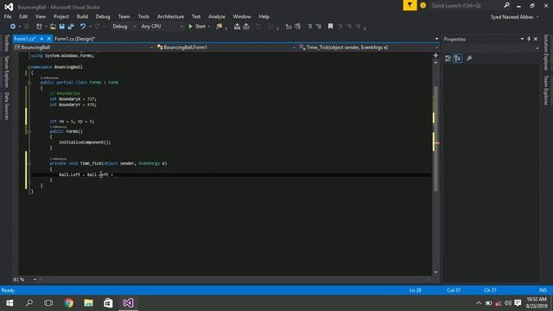Click the New Project toolbar icon
This screenshot has width=553, height=311.
pos(39,27)
